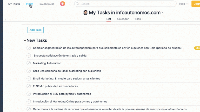The width and height of the screenshot is (200, 112).
Task: Click the user avatar beside My Tasks title
Action: coord(85,12)
